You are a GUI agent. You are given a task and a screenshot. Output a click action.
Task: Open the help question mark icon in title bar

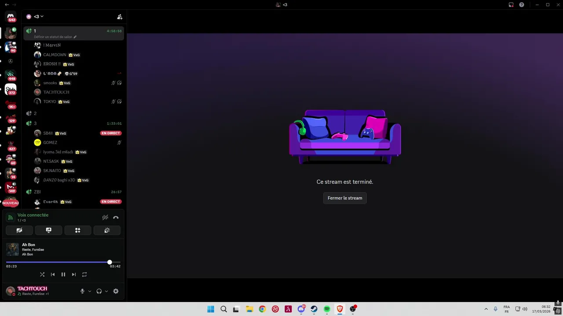tap(522, 5)
